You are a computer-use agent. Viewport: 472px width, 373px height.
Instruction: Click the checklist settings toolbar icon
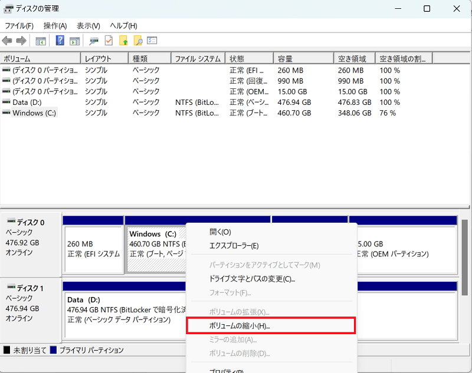152,40
